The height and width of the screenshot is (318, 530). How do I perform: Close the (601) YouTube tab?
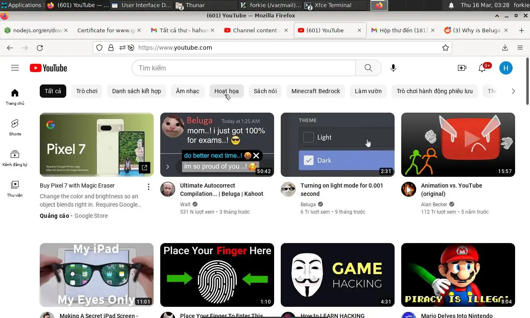pos(359,30)
